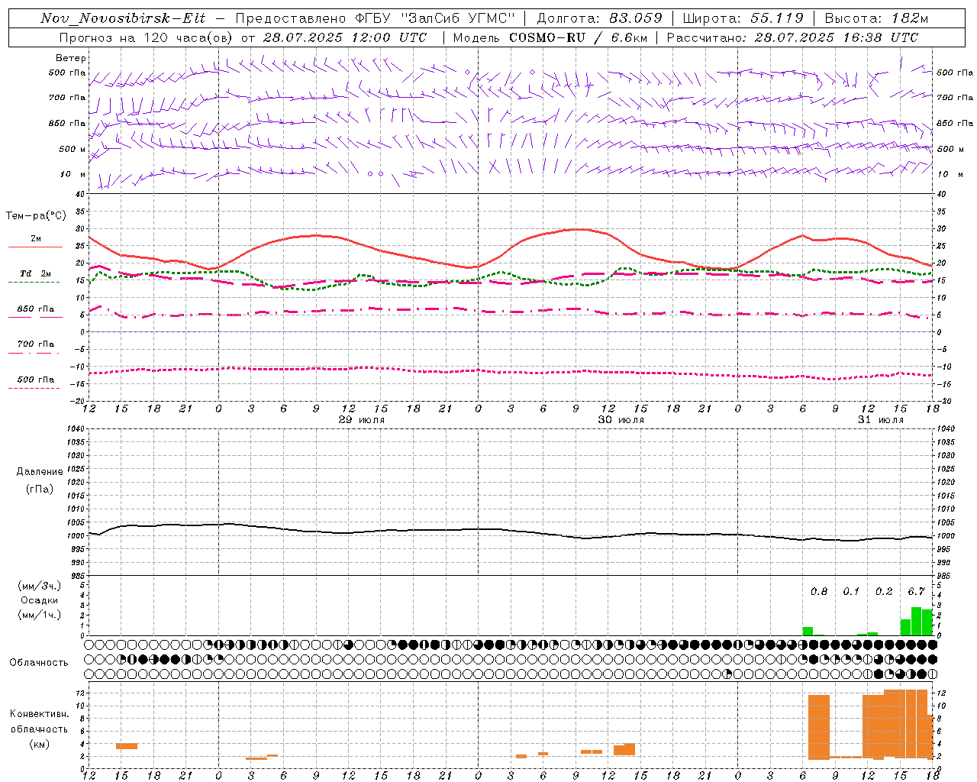Click the '(мм/3ч.)' precipitation unit label
This screenshot has width=977, height=782.
[40, 586]
